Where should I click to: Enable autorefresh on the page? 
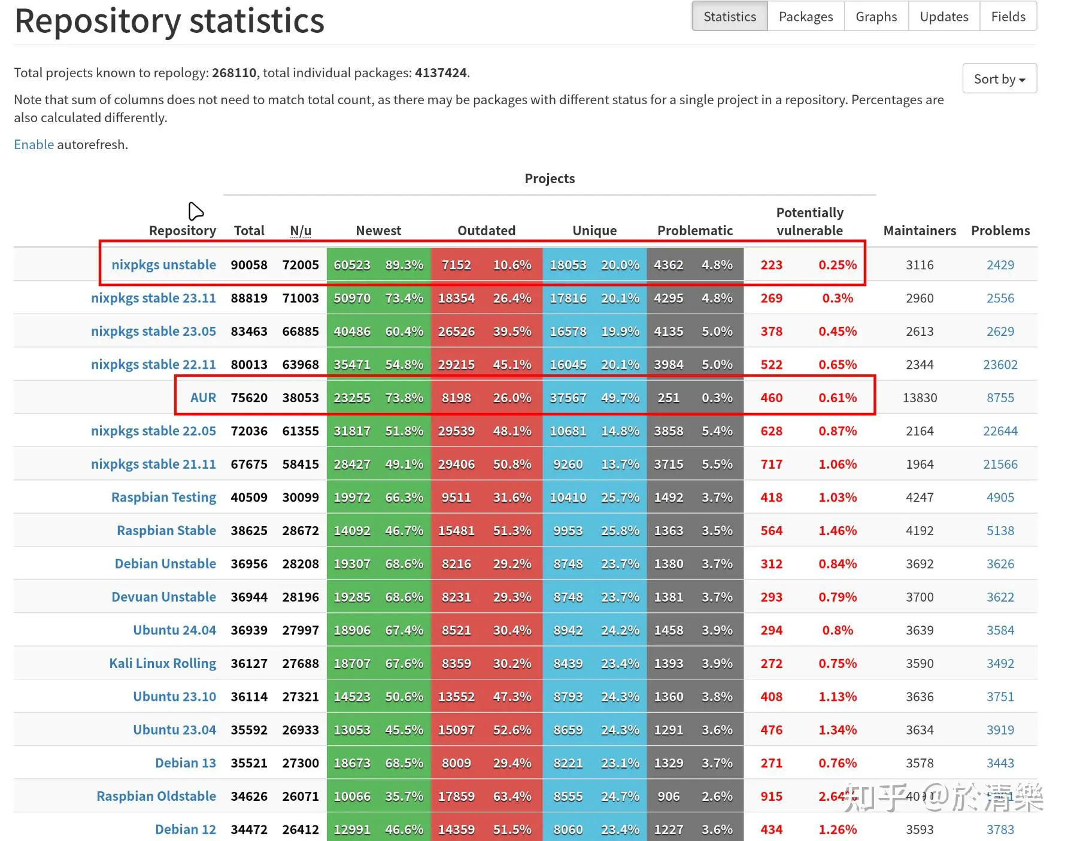[34, 144]
